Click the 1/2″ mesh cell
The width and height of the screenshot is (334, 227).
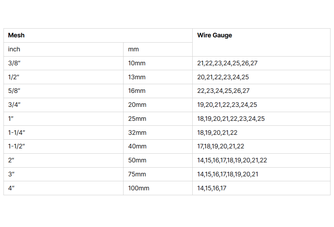pos(63,77)
